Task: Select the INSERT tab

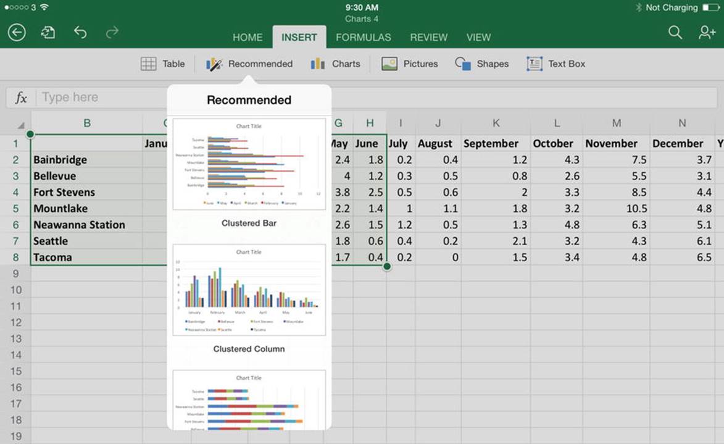Action: [x=299, y=38]
